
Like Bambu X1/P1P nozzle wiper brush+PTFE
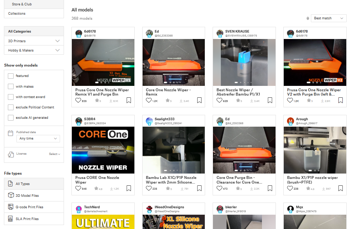290,188
